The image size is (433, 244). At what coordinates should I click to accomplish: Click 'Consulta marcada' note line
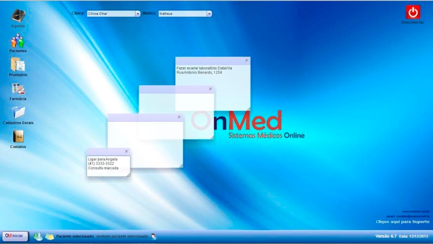[103, 168]
